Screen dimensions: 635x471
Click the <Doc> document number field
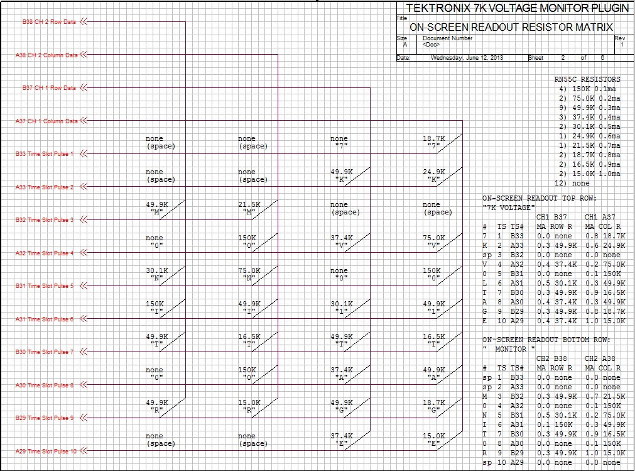point(431,45)
